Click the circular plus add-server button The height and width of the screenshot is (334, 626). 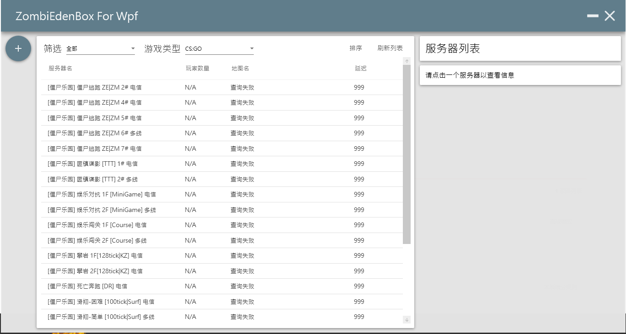click(x=18, y=48)
